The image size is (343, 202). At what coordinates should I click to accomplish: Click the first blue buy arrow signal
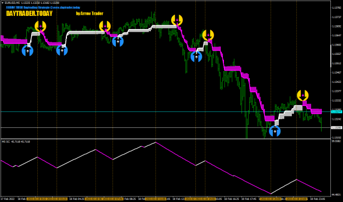pyautogui.click(x=27, y=50)
